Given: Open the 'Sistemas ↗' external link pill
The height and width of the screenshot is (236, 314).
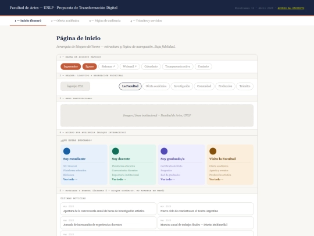Looking at the screenshot, I should tap(108, 66).
